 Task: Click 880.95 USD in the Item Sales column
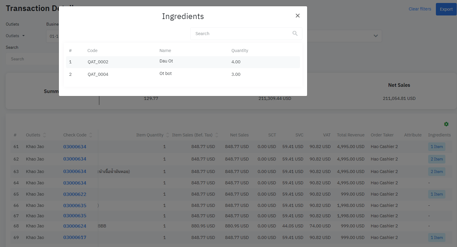[203, 226]
